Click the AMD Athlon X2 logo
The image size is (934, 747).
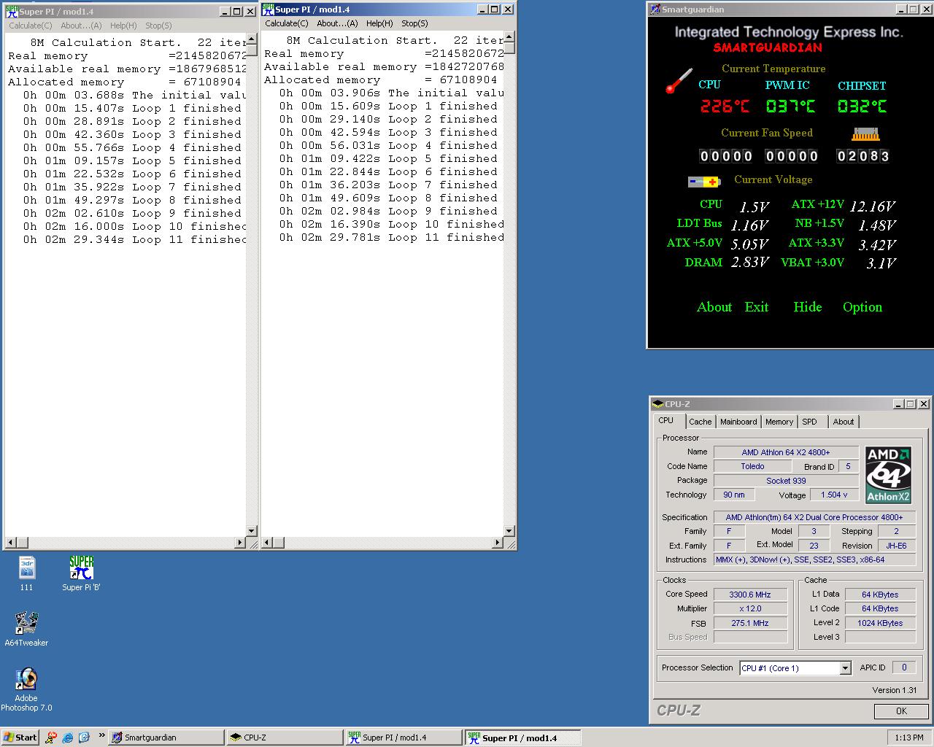888,475
